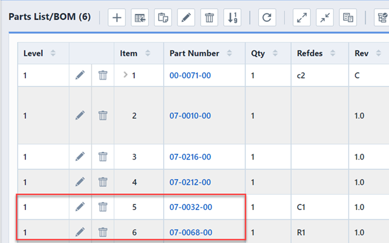Delete row with part 07-0010-00
Viewport: 389px width, 243px height.
click(103, 116)
